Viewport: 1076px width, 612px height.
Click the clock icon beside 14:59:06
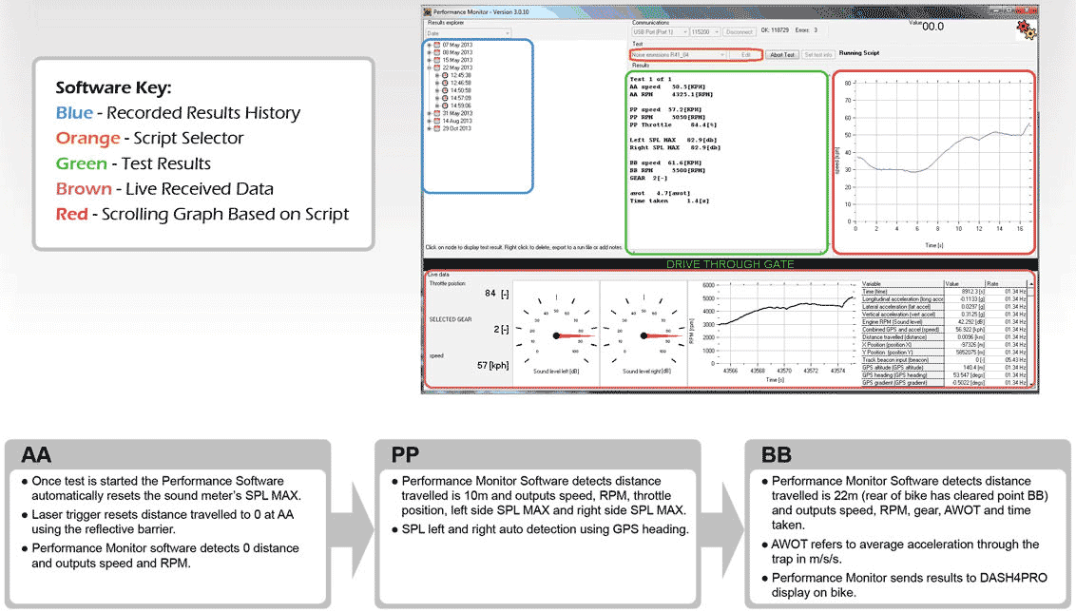444,105
